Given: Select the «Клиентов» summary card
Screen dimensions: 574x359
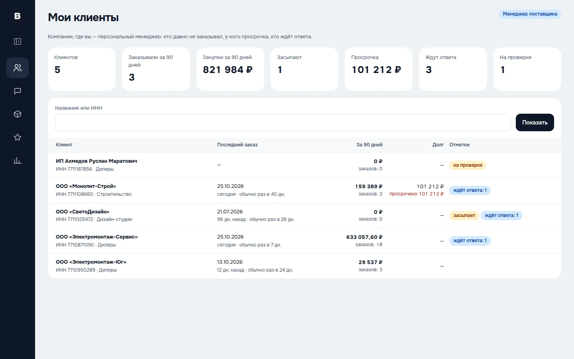Looking at the screenshot, I should [x=82, y=69].
